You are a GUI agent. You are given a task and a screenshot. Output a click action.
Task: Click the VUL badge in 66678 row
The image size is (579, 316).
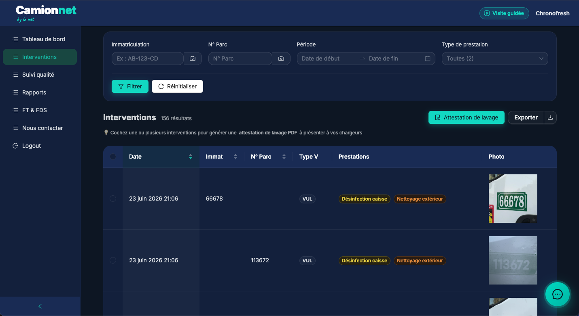pyautogui.click(x=308, y=199)
